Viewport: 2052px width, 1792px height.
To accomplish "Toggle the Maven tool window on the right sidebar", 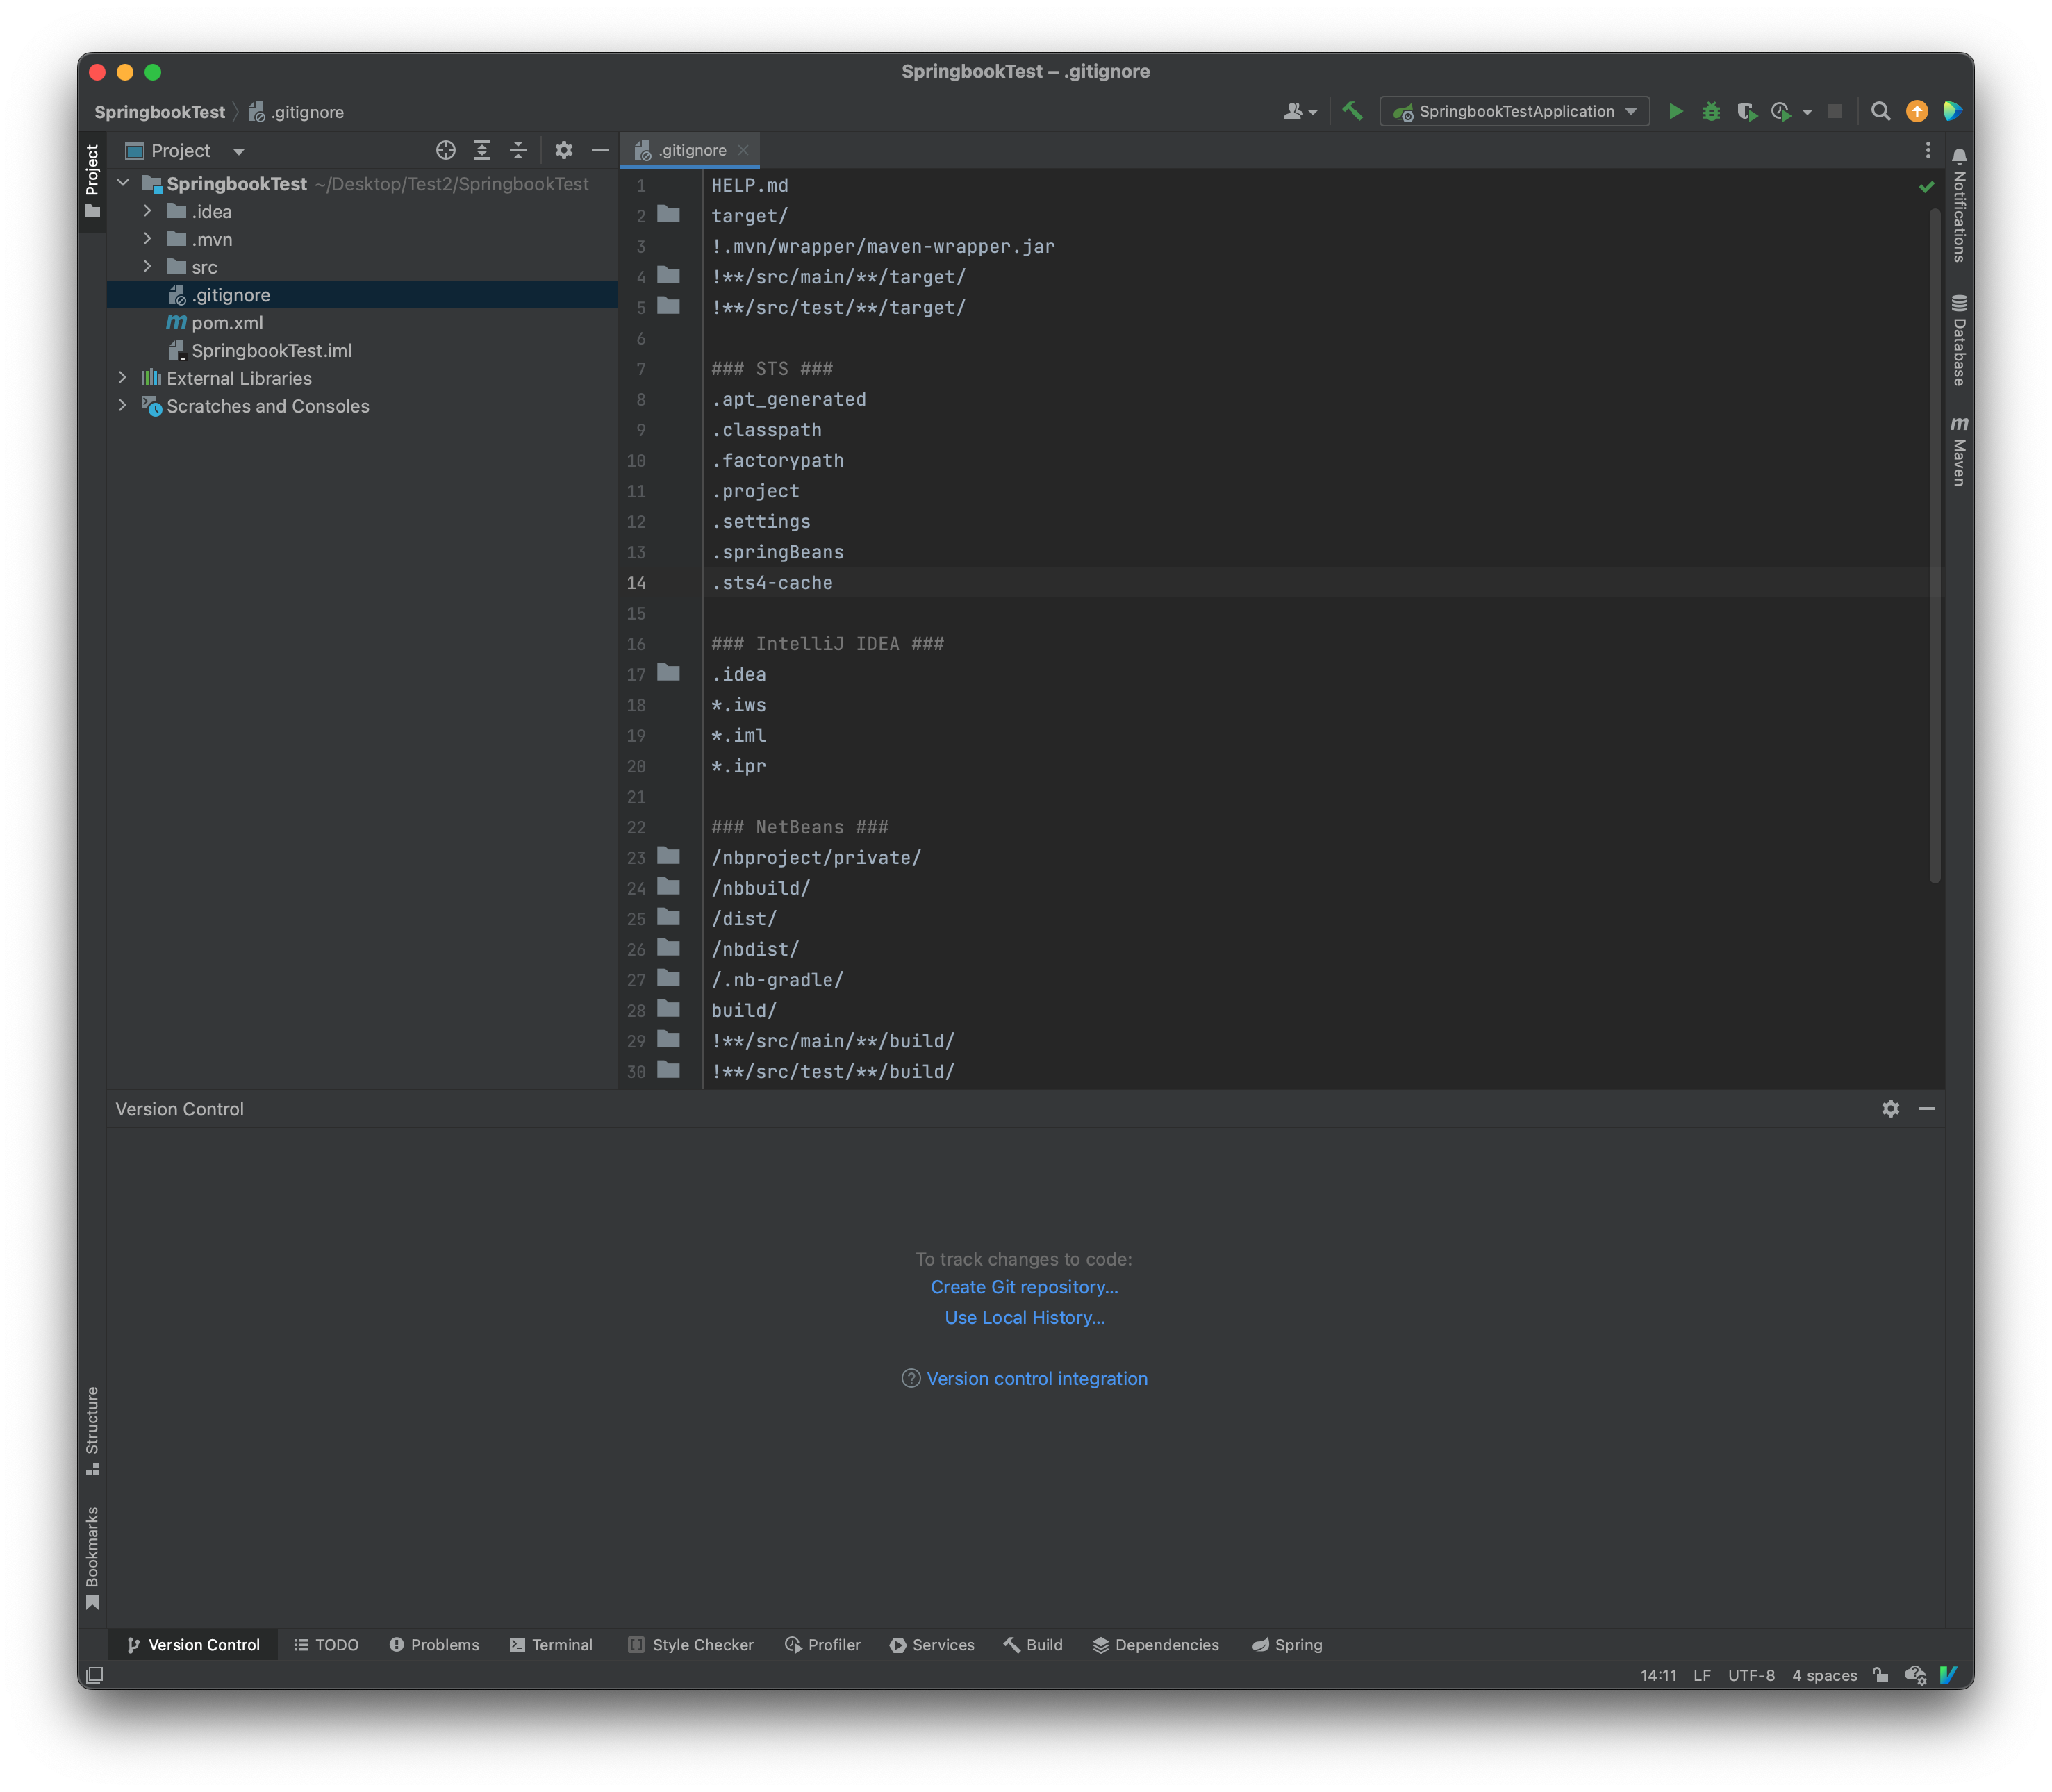I will [x=1959, y=451].
